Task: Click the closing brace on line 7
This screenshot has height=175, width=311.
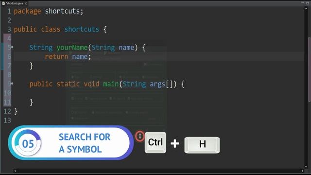Action: (x=31, y=66)
